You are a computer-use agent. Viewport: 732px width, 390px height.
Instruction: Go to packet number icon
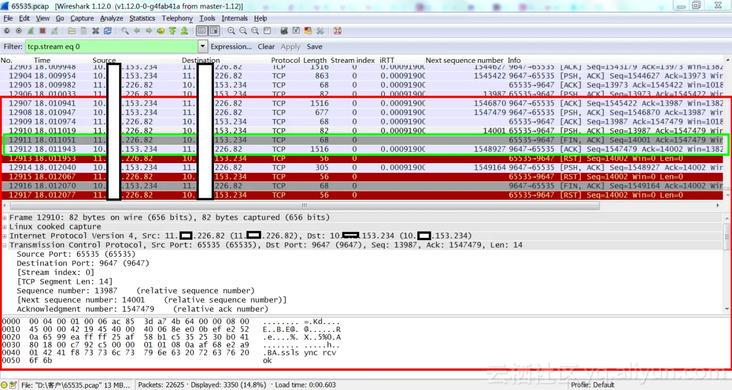tap(161, 31)
